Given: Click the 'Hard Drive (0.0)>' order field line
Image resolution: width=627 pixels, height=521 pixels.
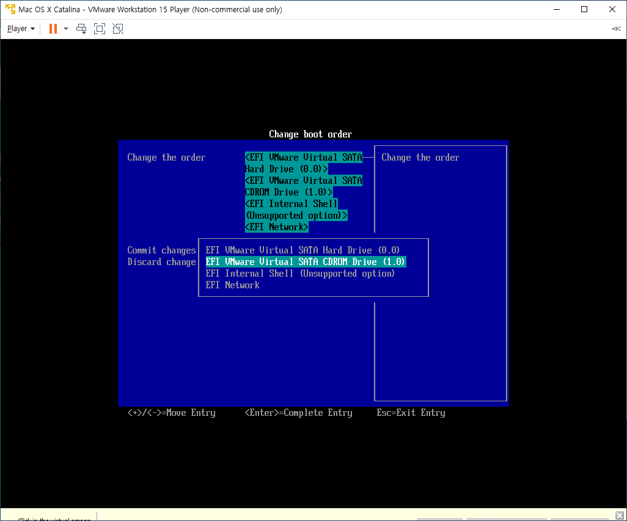Looking at the screenshot, I should 287,169.
